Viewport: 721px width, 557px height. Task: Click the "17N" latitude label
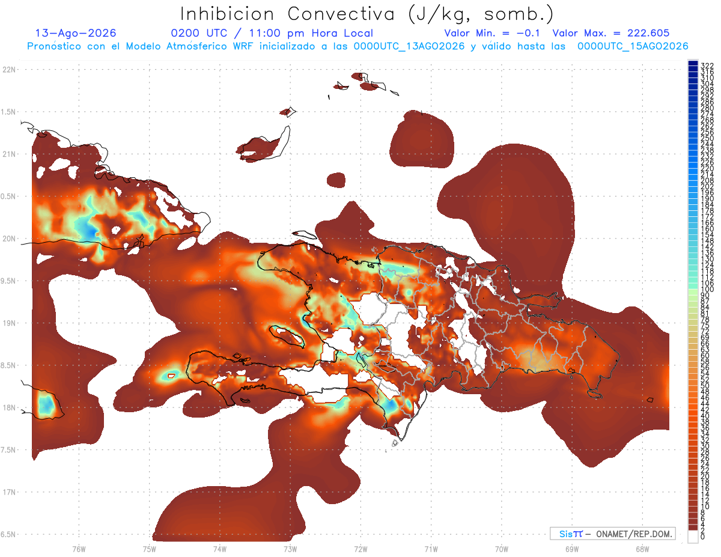click(x=8, y=492)
